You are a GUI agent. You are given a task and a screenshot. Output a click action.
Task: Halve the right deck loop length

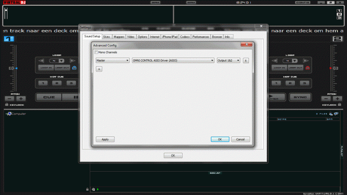[275, 61]
